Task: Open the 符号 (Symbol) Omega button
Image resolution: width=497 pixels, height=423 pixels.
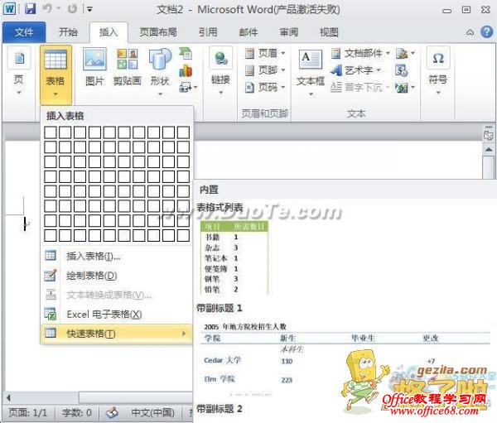Action: pos(438,70)
